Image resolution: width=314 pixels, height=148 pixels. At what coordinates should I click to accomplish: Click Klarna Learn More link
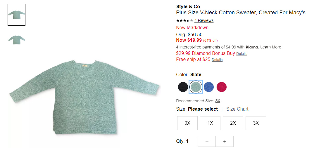click(x=270, y=47)
